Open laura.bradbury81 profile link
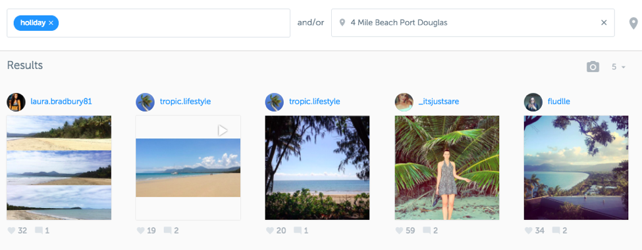 [x=61, y=102]
